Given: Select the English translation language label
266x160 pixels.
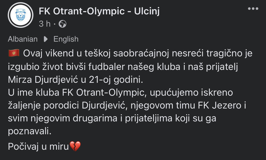Looking at the screenshot, I should coord(66,39).
